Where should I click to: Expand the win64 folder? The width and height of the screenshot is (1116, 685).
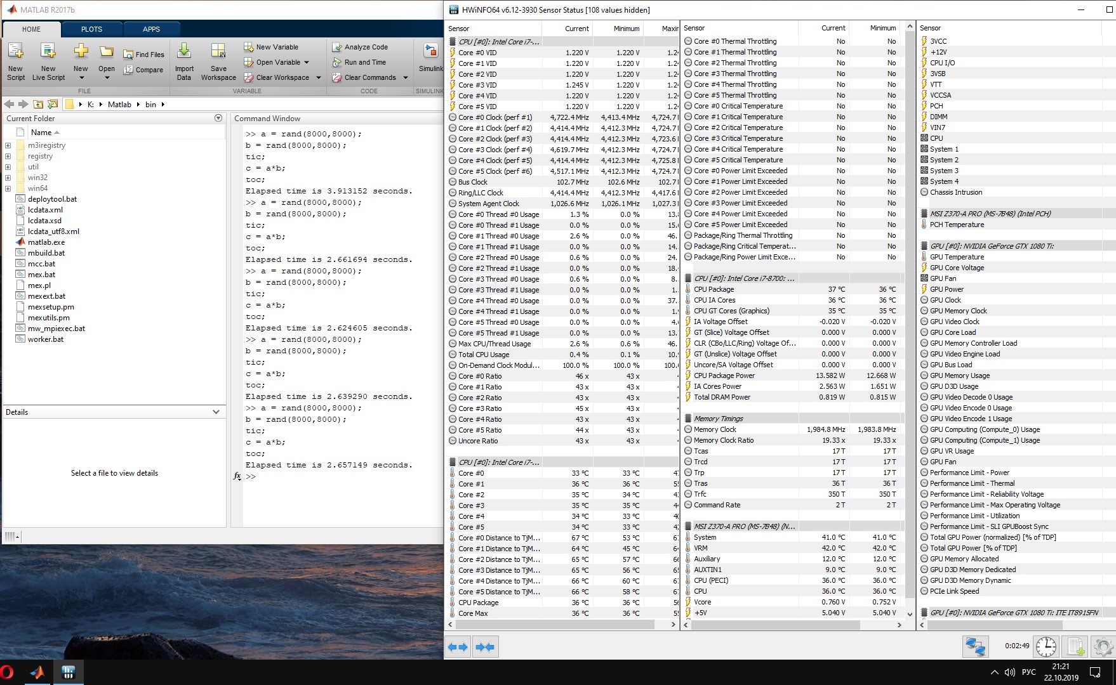click(8, 188)
